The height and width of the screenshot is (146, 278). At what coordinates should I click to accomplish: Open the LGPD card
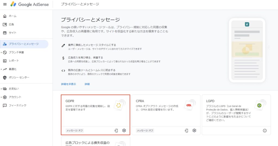point(236,115)
